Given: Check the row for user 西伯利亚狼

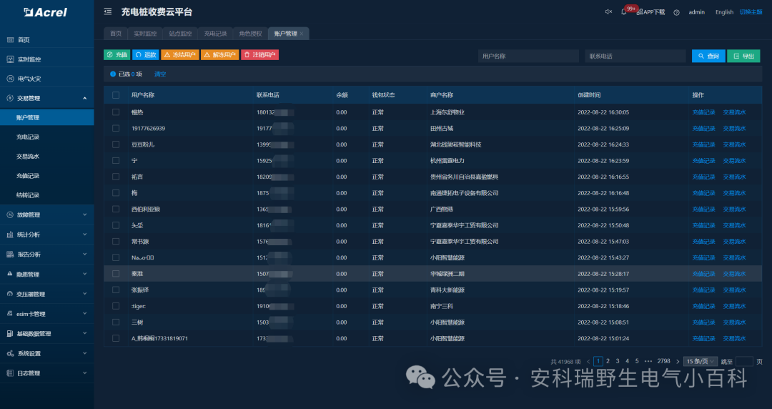Looking at the screenshot, I should [x=116, y=209].
